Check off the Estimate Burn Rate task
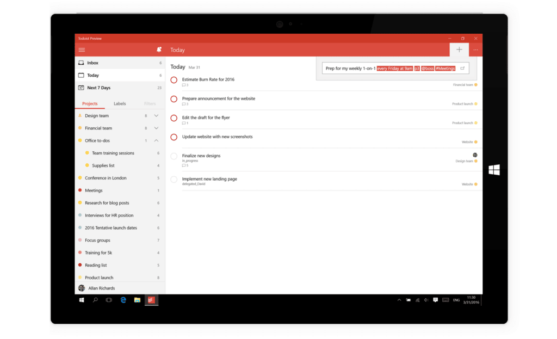Image resolution: width=557 pixels, height=339 pixels. coord(174,79)
